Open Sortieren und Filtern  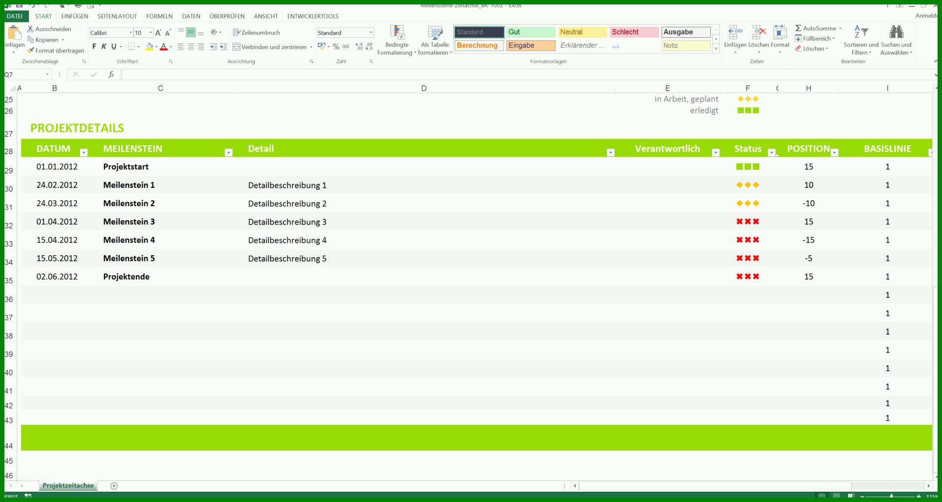click(x=861, y=40)
